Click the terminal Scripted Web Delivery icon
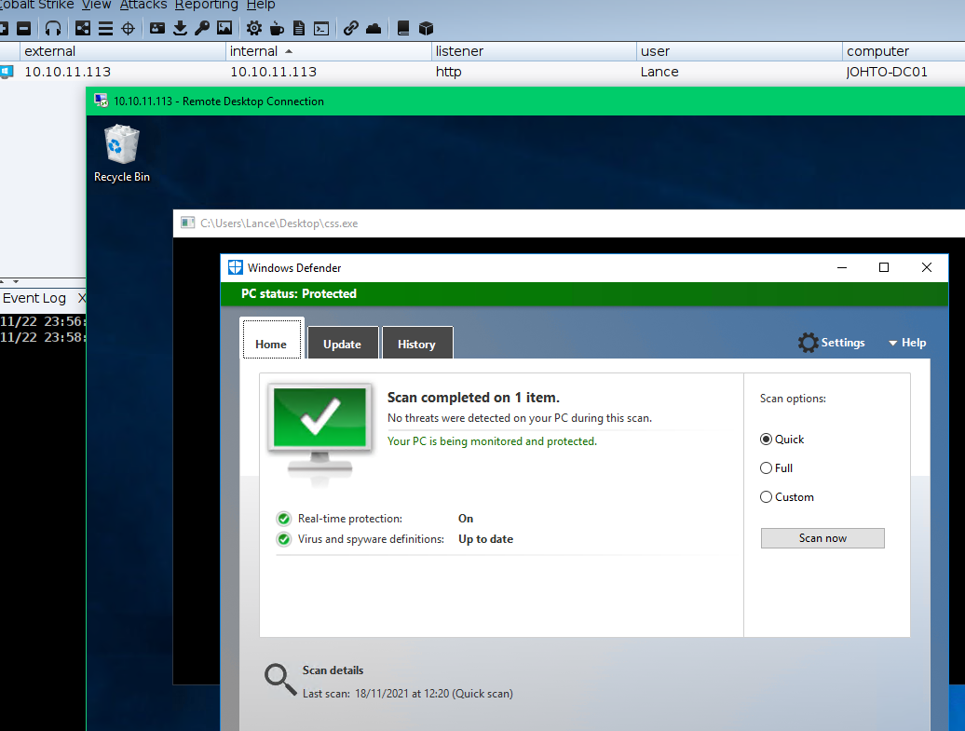This screenshot has height=731, width=965. pos(321,28)
